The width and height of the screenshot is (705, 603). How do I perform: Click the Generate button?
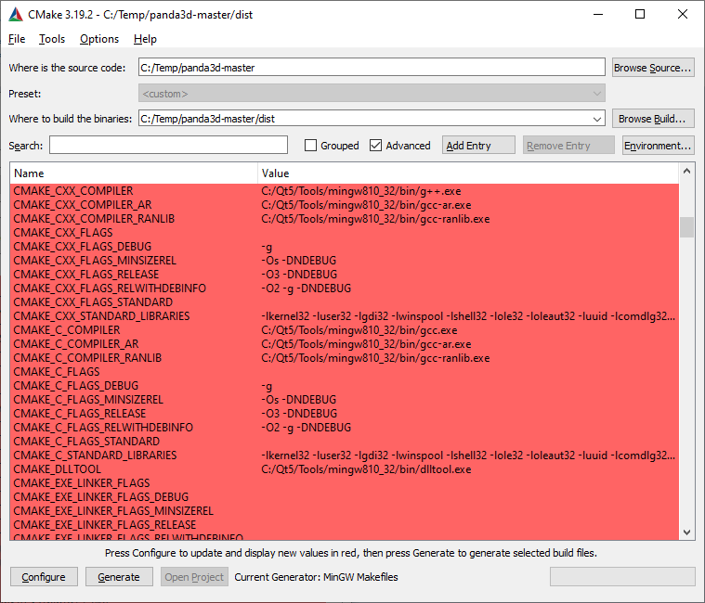(119, 577)
